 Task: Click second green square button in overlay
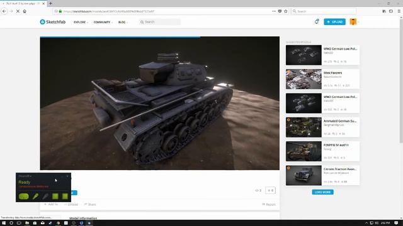click(x=65, y=196)
